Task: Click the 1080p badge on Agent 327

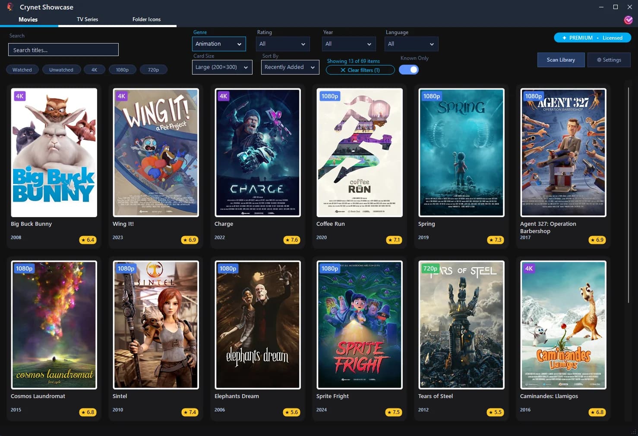Action: (x=534, y=96)
